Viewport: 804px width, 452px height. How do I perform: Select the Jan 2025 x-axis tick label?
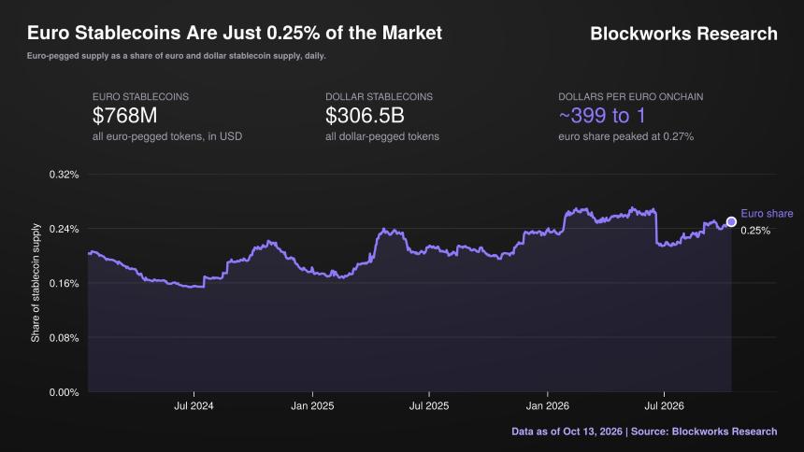coord(312,406)
